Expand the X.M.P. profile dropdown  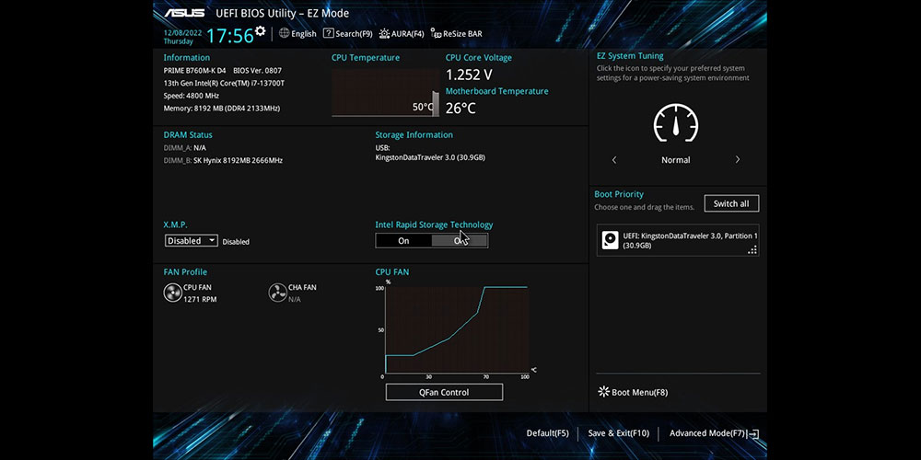click(x=192, y=241)
